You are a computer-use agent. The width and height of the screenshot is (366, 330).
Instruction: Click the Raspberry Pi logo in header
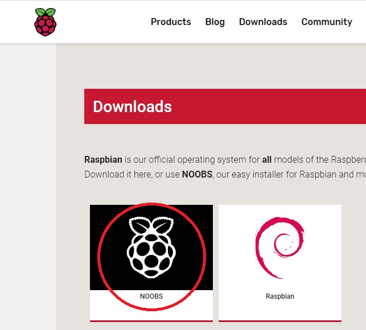(x=46, y=22)
